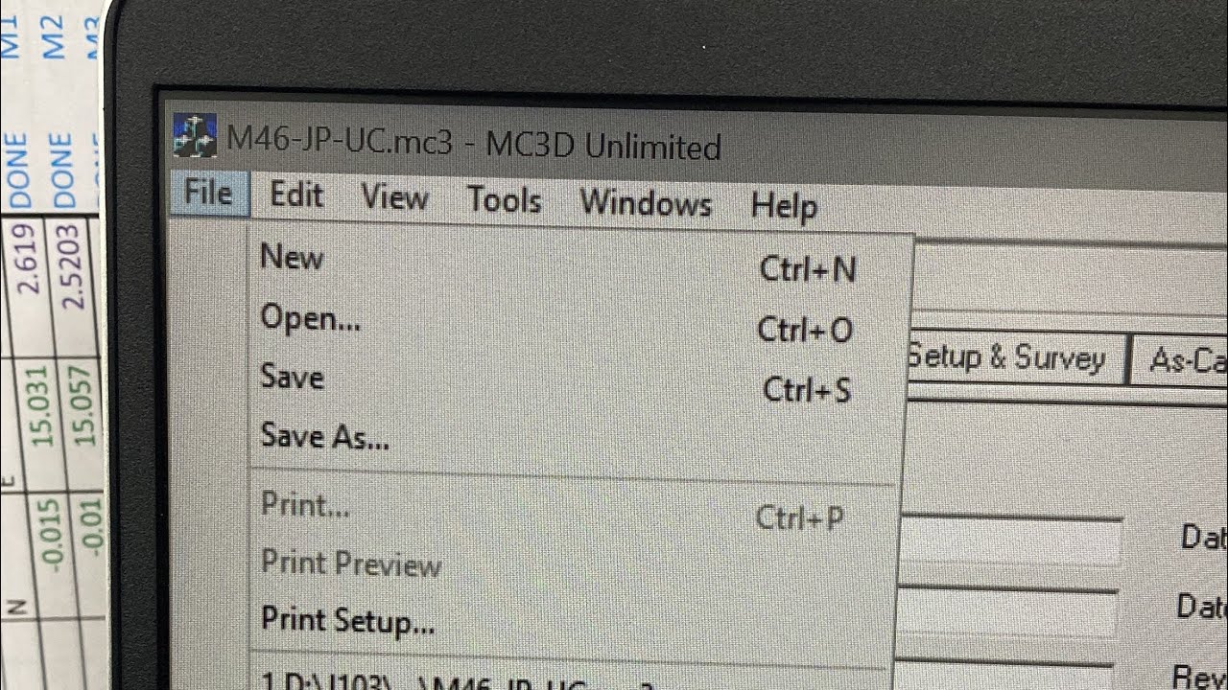Click the first input field beside Dat label
Screen dimensions: 1228x690
[x=1010, y=540]
